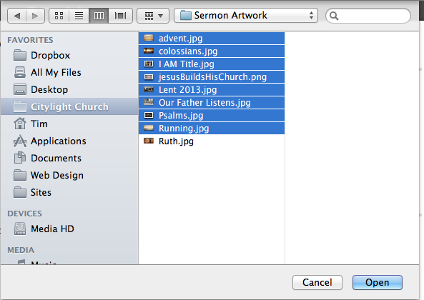Switch to icon grid view
This screenshot has height=300, width=424.
pos(59,16)
